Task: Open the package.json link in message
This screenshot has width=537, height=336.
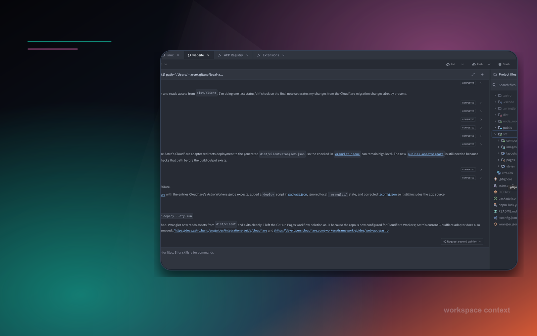Action: click(x=298, y=195)
